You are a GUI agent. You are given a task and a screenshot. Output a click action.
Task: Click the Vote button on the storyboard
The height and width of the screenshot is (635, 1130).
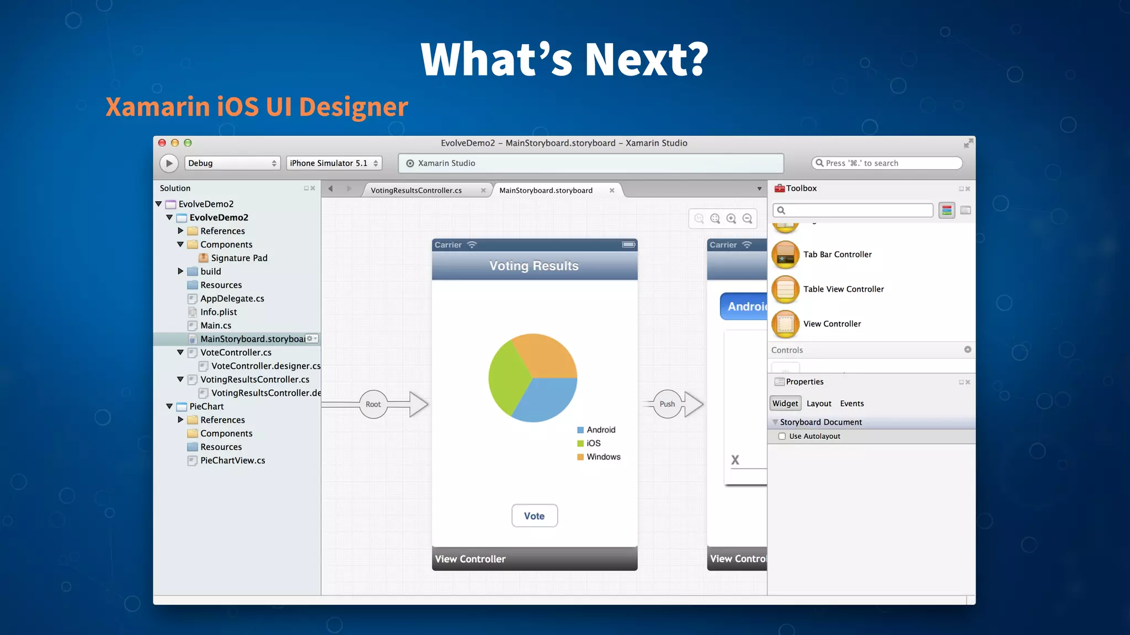click(534, 516)
